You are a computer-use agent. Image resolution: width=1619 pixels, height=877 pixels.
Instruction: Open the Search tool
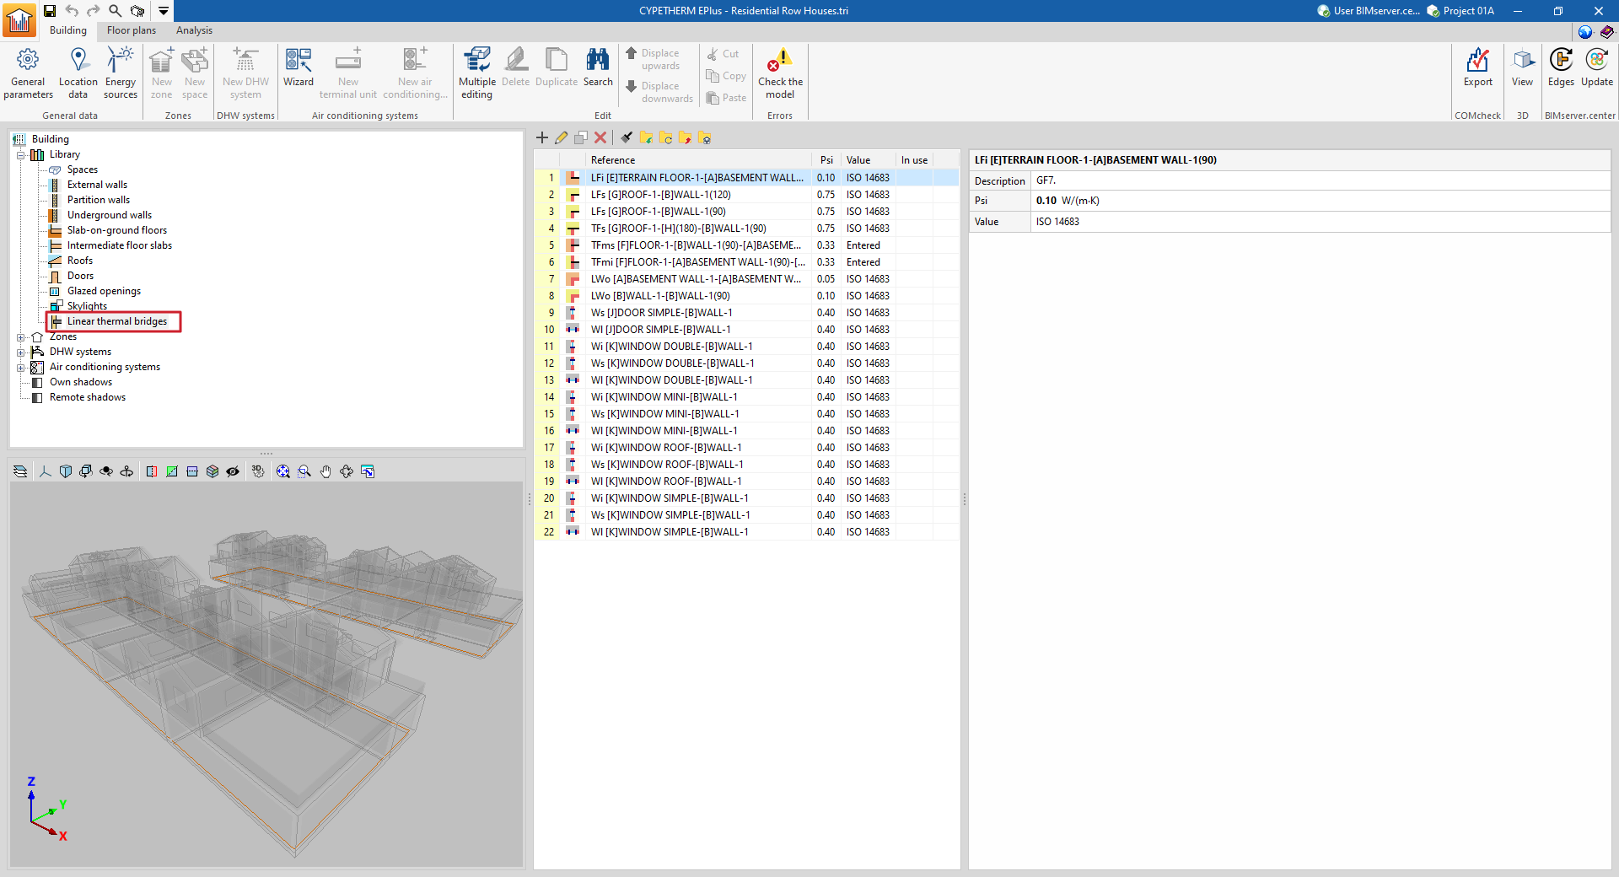[x=598, y=72]
